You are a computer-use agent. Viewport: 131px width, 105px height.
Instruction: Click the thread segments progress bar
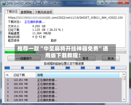click(65, 68)
